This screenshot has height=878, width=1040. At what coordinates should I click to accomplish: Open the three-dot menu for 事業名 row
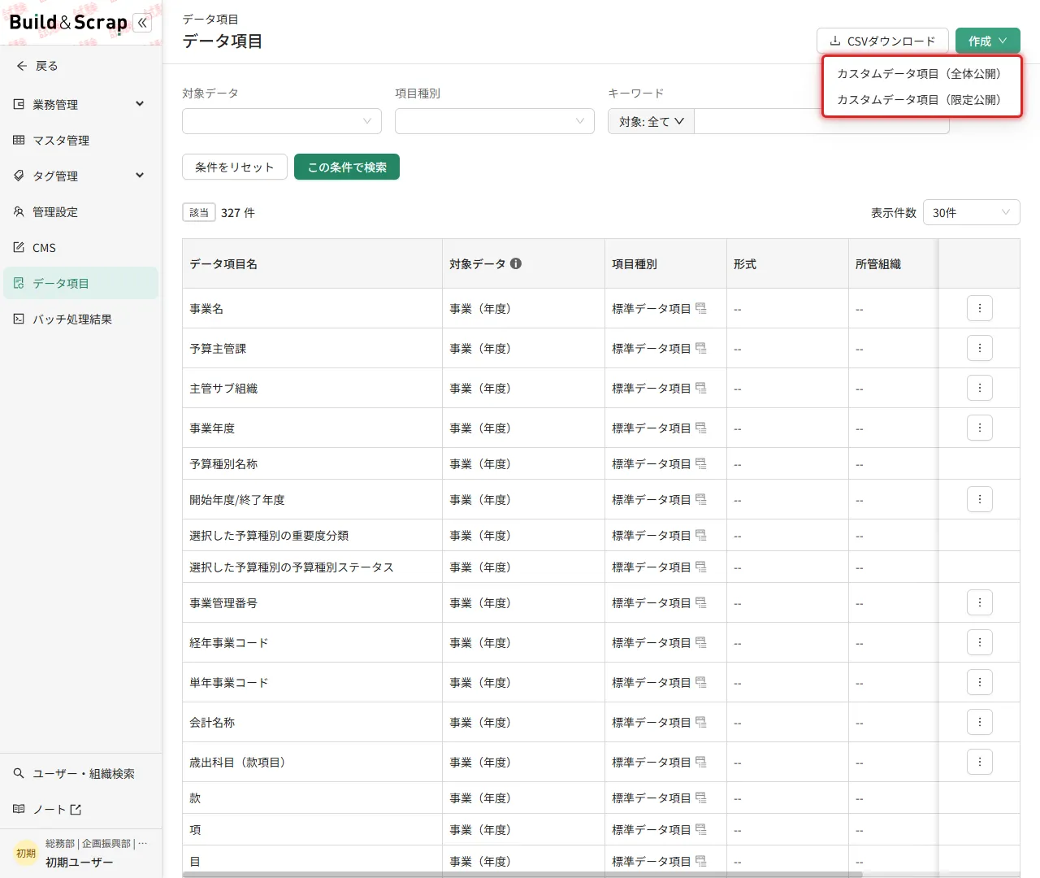980,308
